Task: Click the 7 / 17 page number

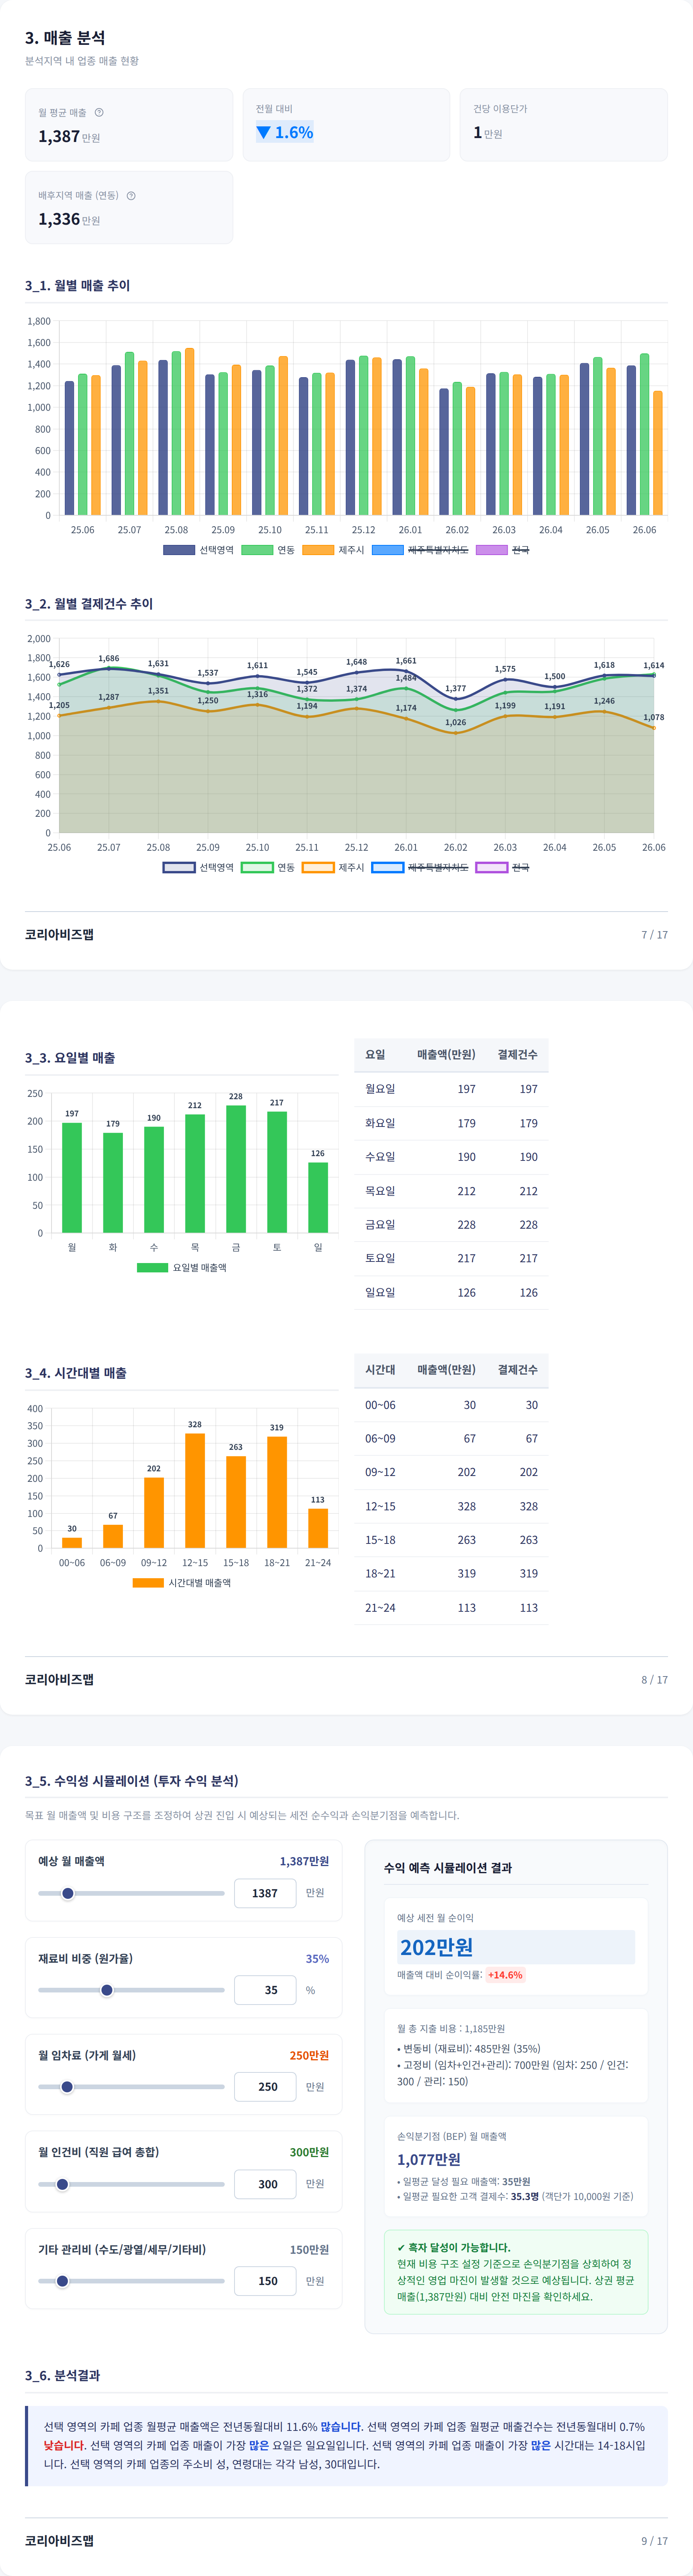Action: click(x=654, y=935)
